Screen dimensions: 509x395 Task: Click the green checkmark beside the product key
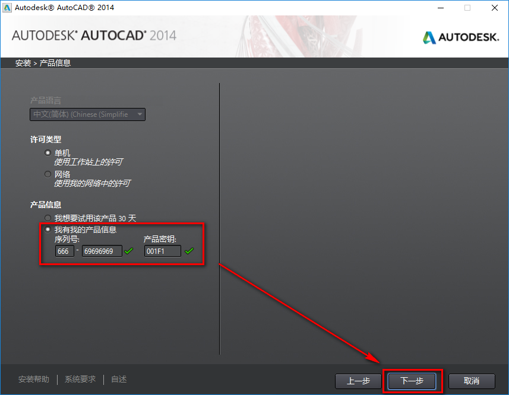[x=191, y=251]
